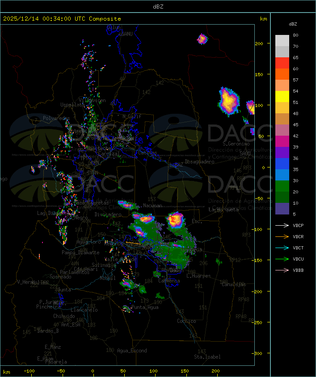Click the cyan VBCT arrow icon
Image resolution: width=316 pixels, height=377 pixels.
pos(282,248)
